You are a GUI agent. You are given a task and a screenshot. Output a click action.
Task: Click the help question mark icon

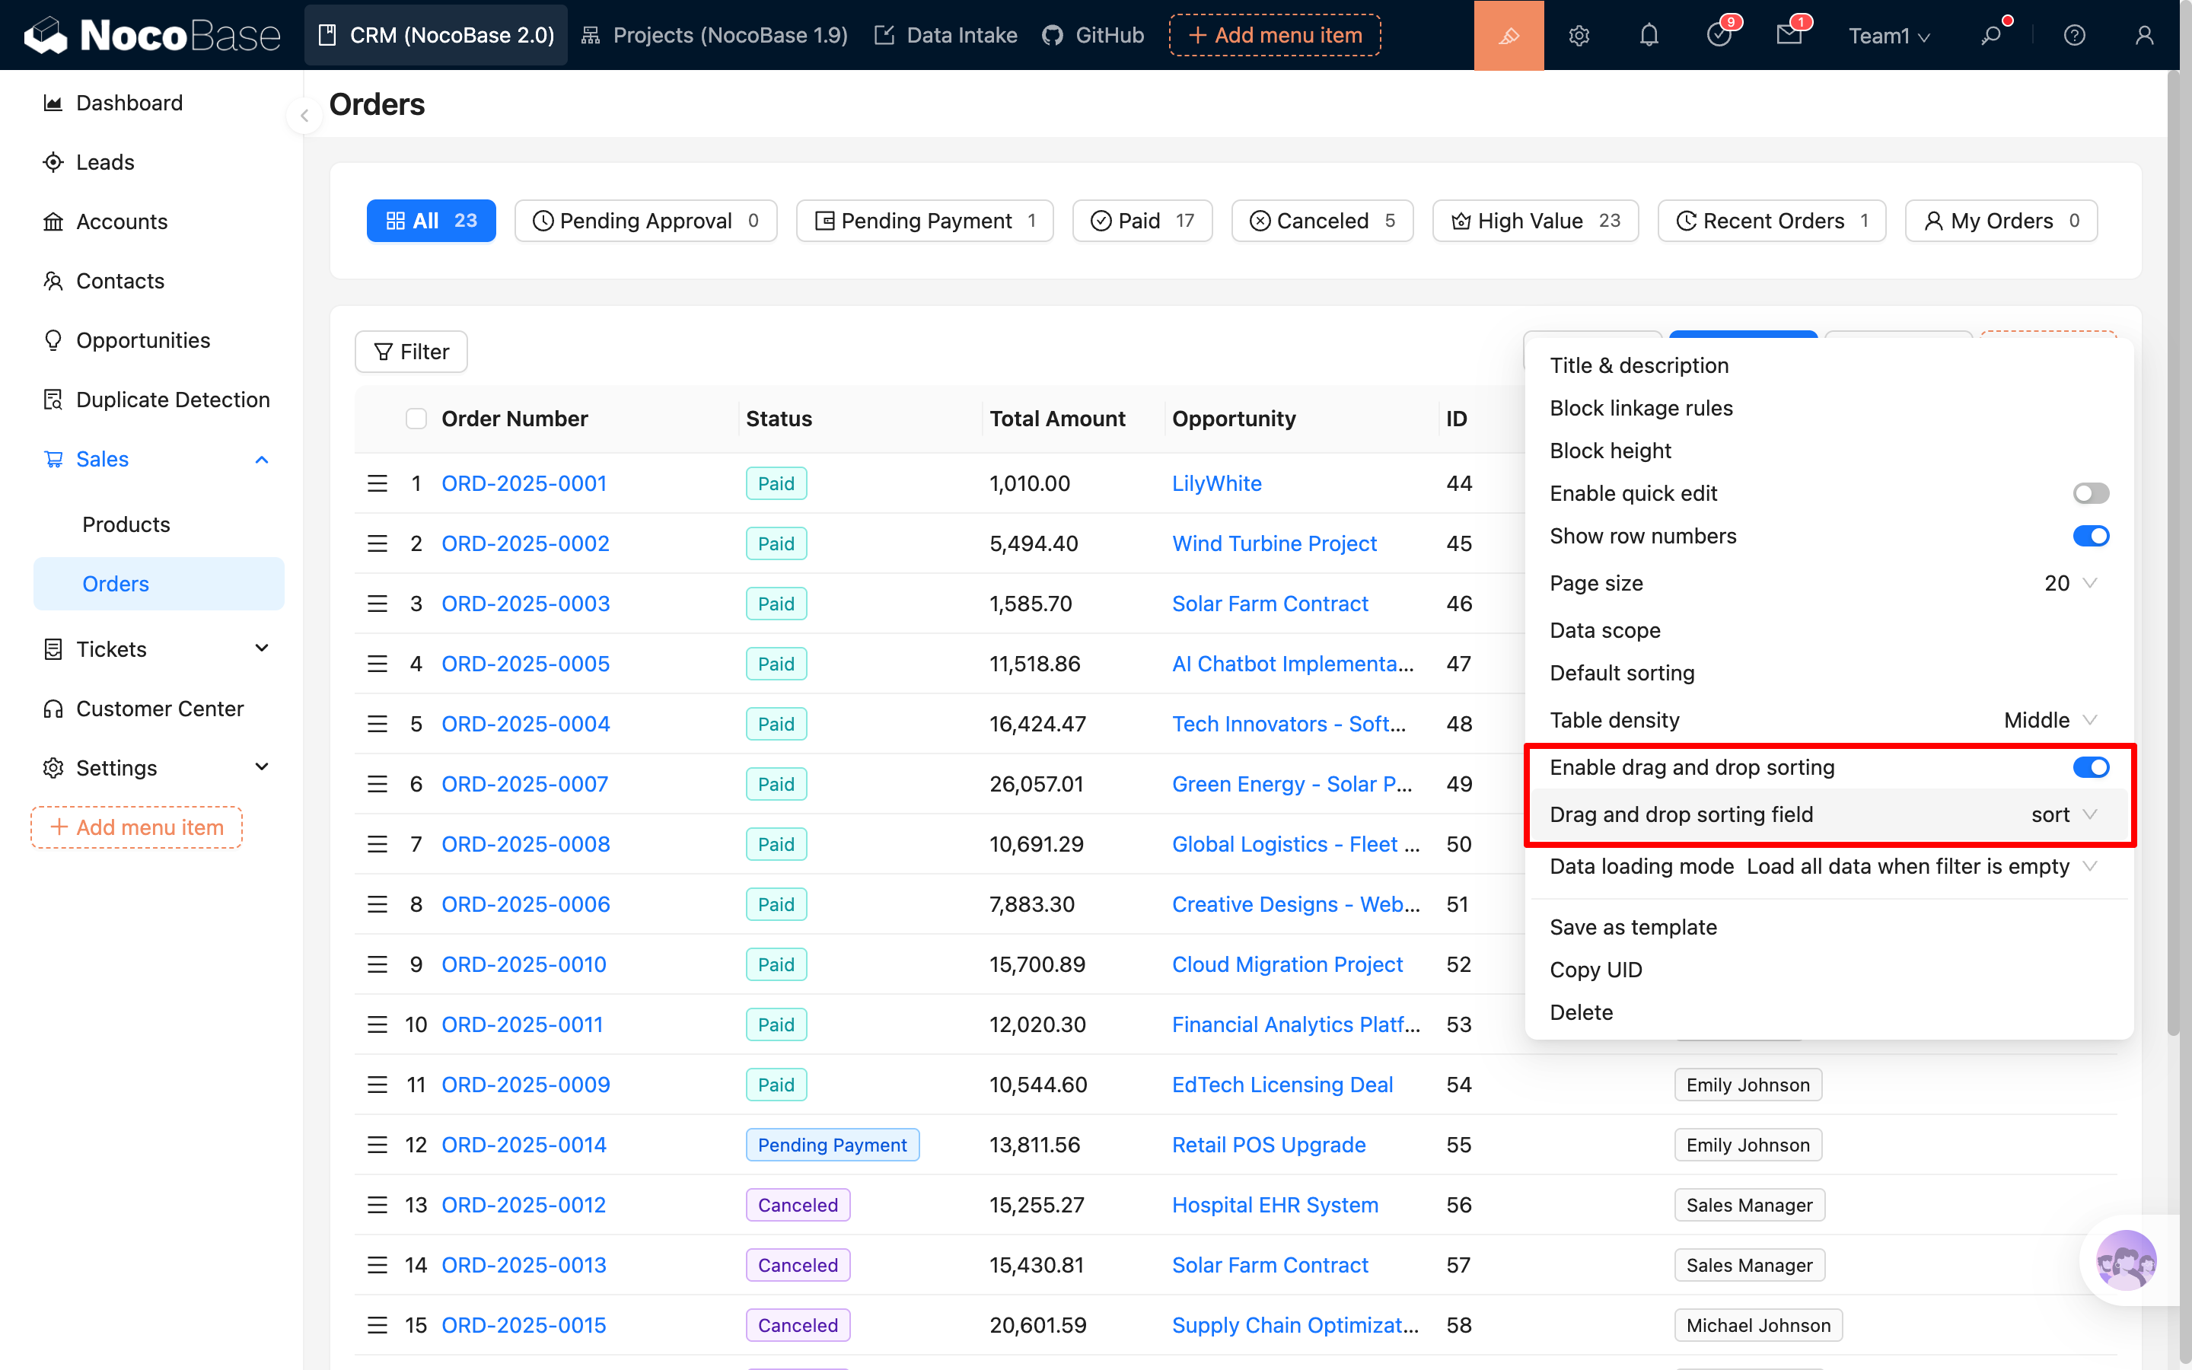pos(2074,35)
